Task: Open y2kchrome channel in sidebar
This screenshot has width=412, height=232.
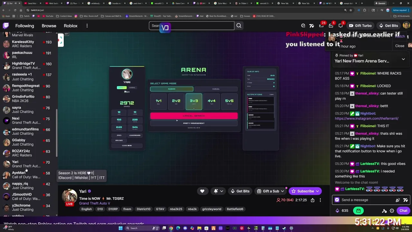Action: 28,208
